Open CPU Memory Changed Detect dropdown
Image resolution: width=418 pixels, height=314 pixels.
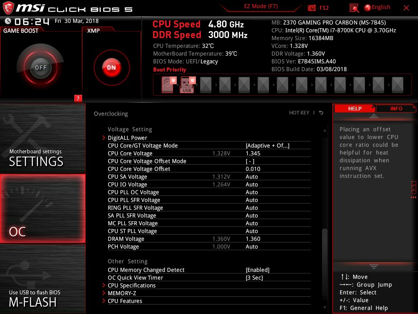pyautogui.click(x=258, y=270)
